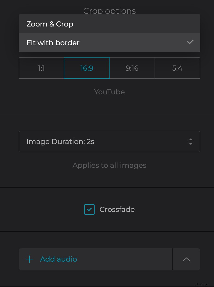The height and width of the screenshot is (287, 214).
Task: Click the checkmark beside Fit with border
Action: [x=190, y=42]
